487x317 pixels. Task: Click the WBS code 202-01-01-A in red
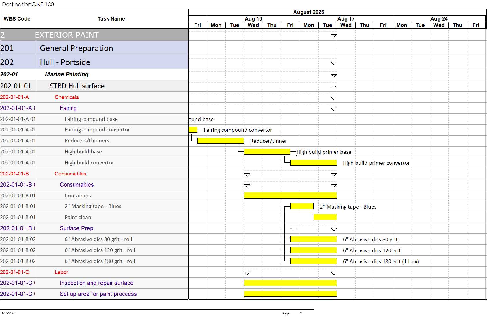coord(15,97)
